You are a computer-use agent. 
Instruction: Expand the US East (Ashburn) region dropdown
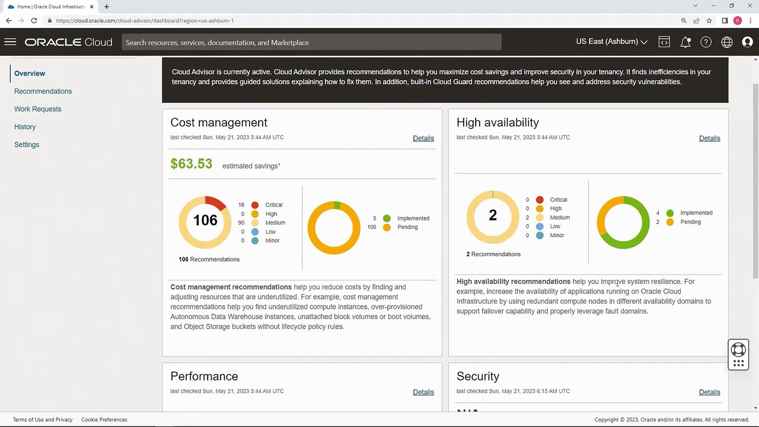coord(611,42)
